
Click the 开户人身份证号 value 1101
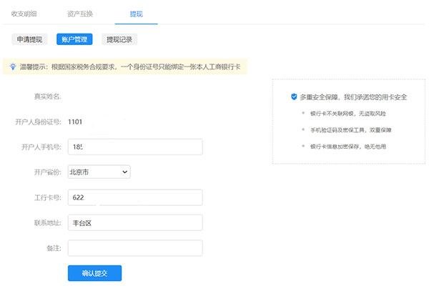click(76, 122)
